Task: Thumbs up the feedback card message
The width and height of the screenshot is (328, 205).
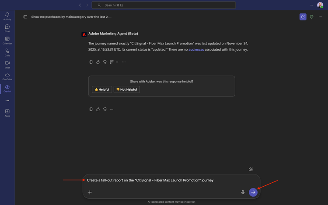Action: pyautogui.click(x=98, y=109)
